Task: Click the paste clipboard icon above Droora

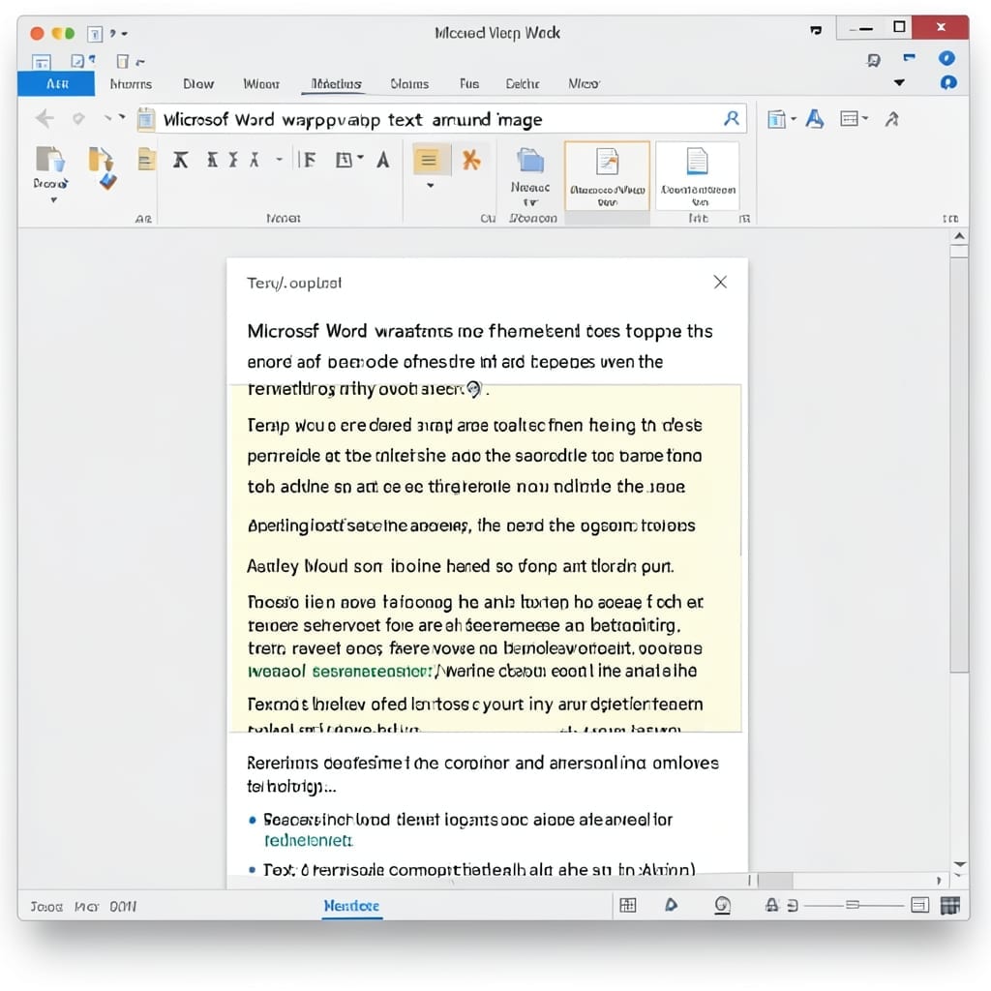Action: (x=50, y=159)
